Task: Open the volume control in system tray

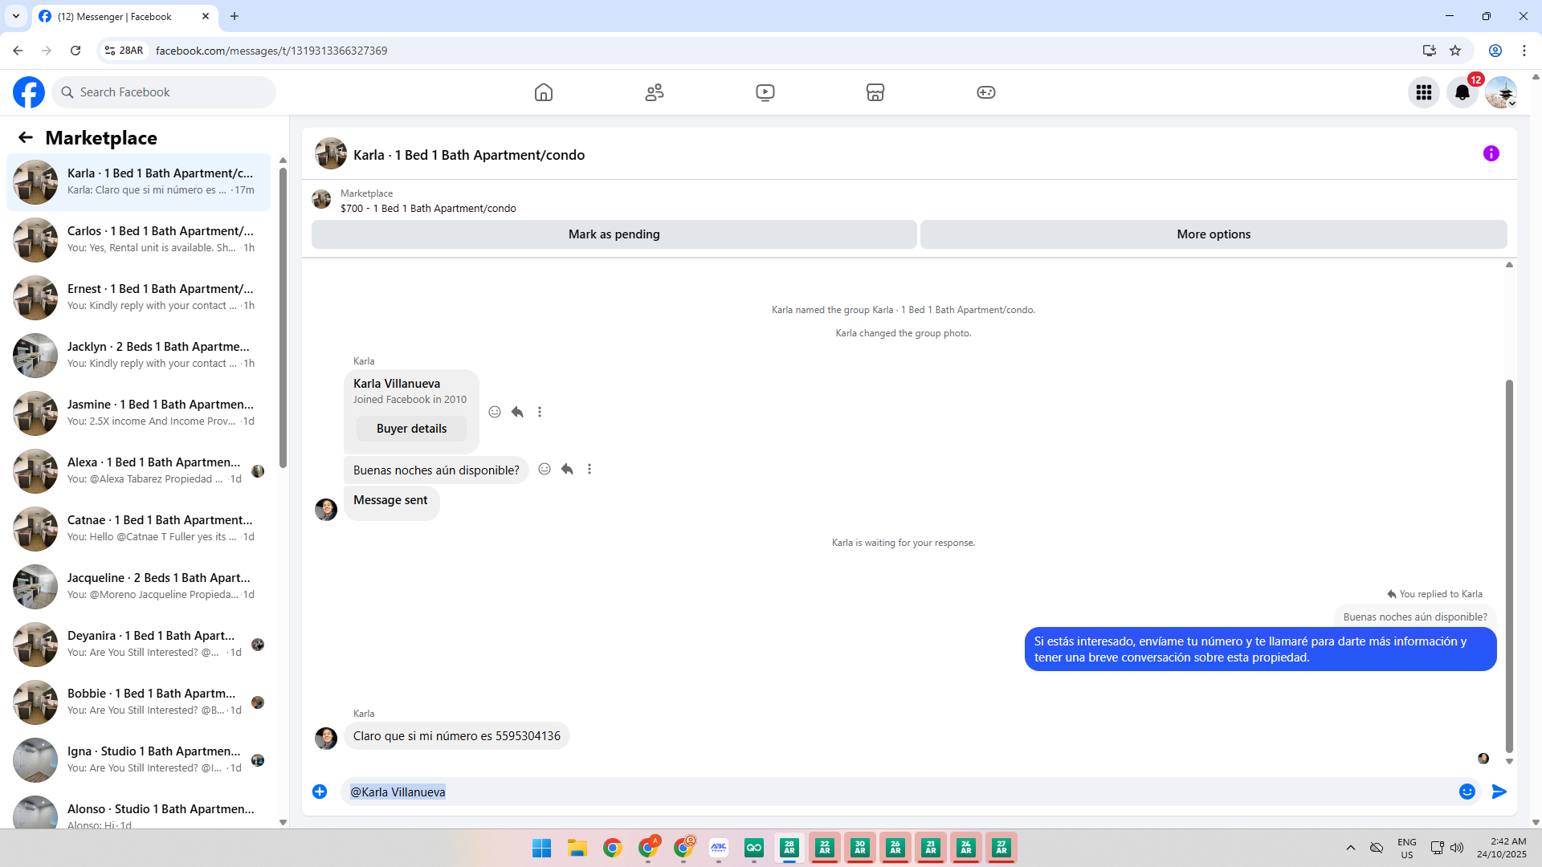Action: point(1457,848)
